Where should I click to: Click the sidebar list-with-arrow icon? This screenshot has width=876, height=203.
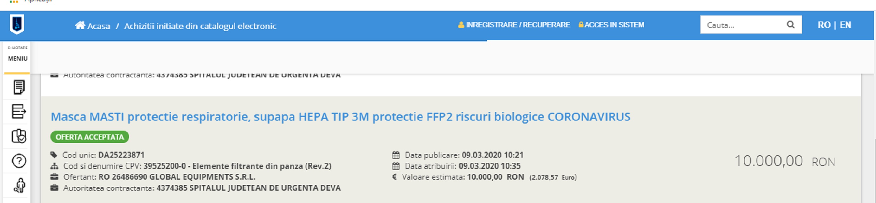pos(19,112)
